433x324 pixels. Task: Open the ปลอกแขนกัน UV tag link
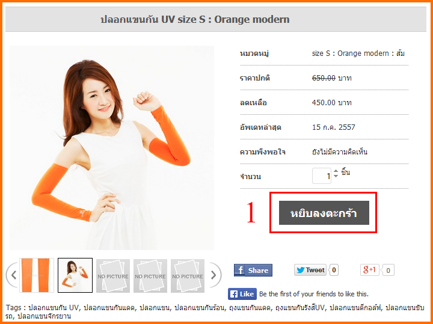pyautogui.click(x=54, y=307)
